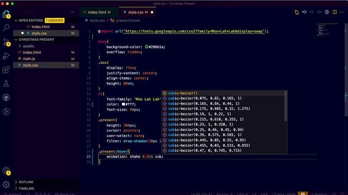348x195 pixels.
Task: Click the 1 UNSAVED badge
Action: [x=54, y=21]
